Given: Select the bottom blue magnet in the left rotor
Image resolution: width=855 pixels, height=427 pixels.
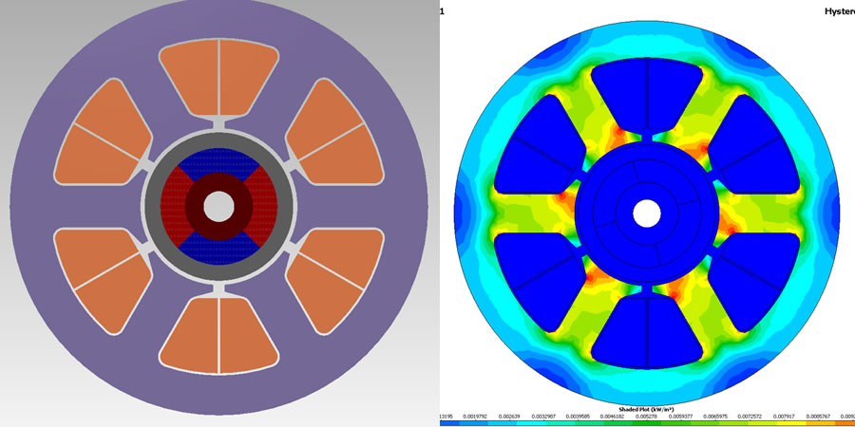Looking at the screenshot, I should (218, 252).
